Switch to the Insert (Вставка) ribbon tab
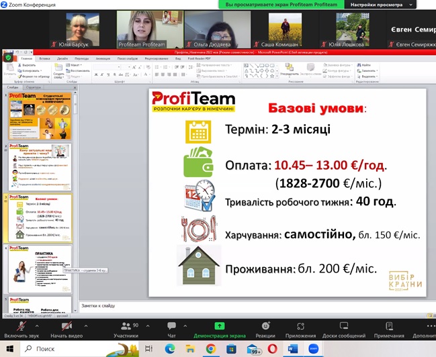436x357 pixels. pyautogui.click(x=45, y=58)
